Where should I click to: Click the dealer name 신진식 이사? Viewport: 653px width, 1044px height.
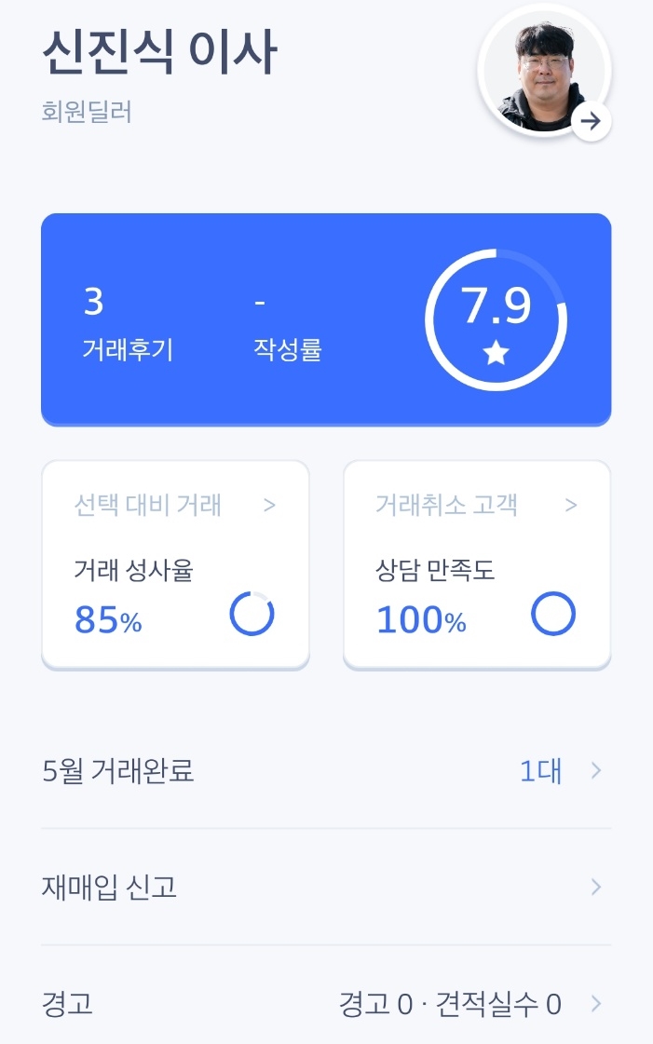tap(159, 54)
